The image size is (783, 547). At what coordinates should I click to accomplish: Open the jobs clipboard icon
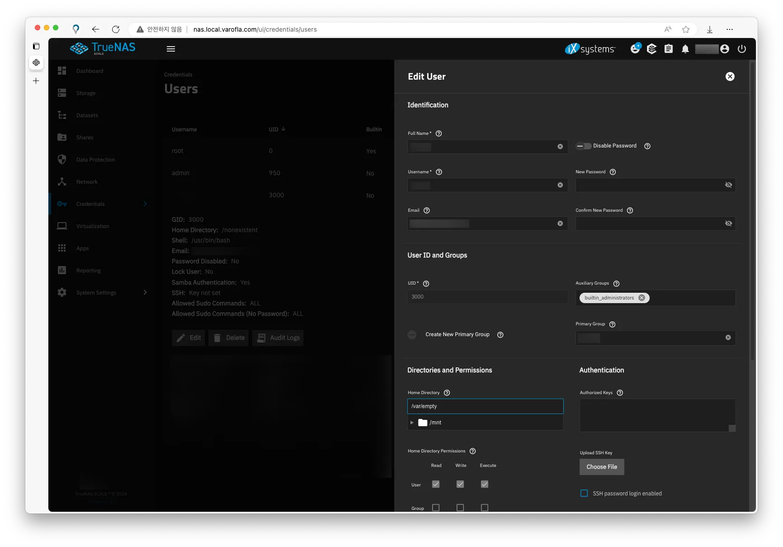click(x=668, y=49)
